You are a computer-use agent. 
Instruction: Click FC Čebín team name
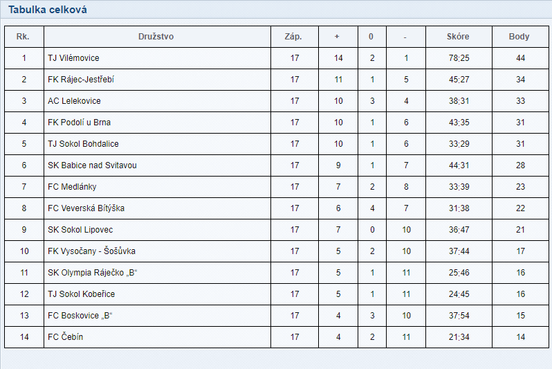tap(66, 337)
